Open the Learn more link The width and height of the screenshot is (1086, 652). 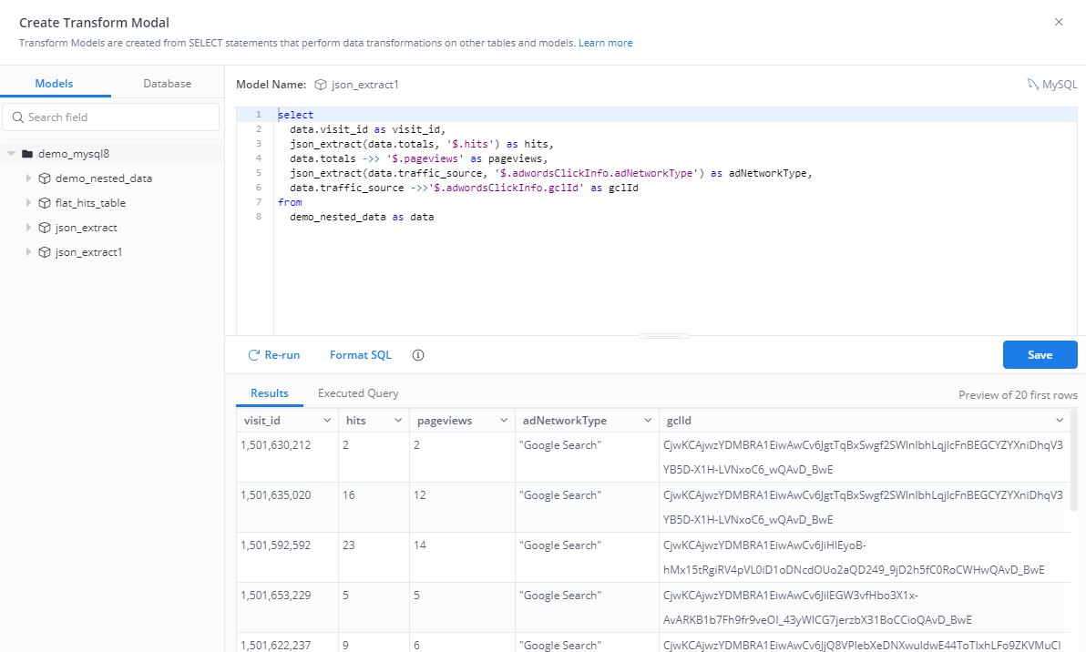coord(605,42)
